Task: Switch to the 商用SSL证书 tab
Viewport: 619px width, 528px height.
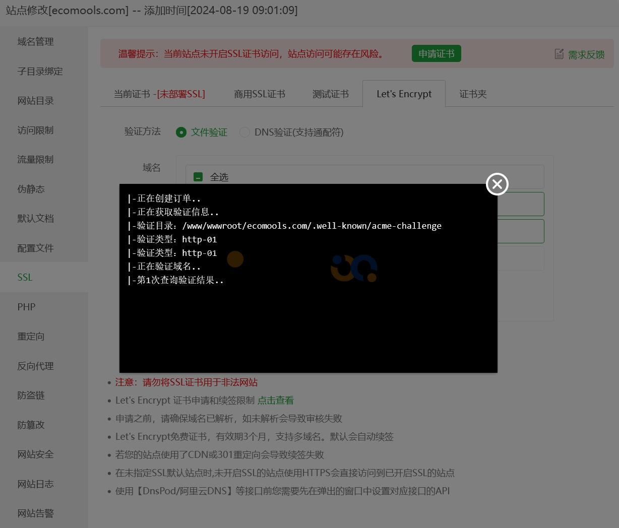Action: [x=259, y=94]
